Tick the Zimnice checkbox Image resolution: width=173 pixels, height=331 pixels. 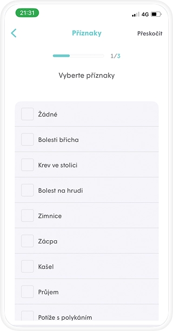tap(27, 216)
